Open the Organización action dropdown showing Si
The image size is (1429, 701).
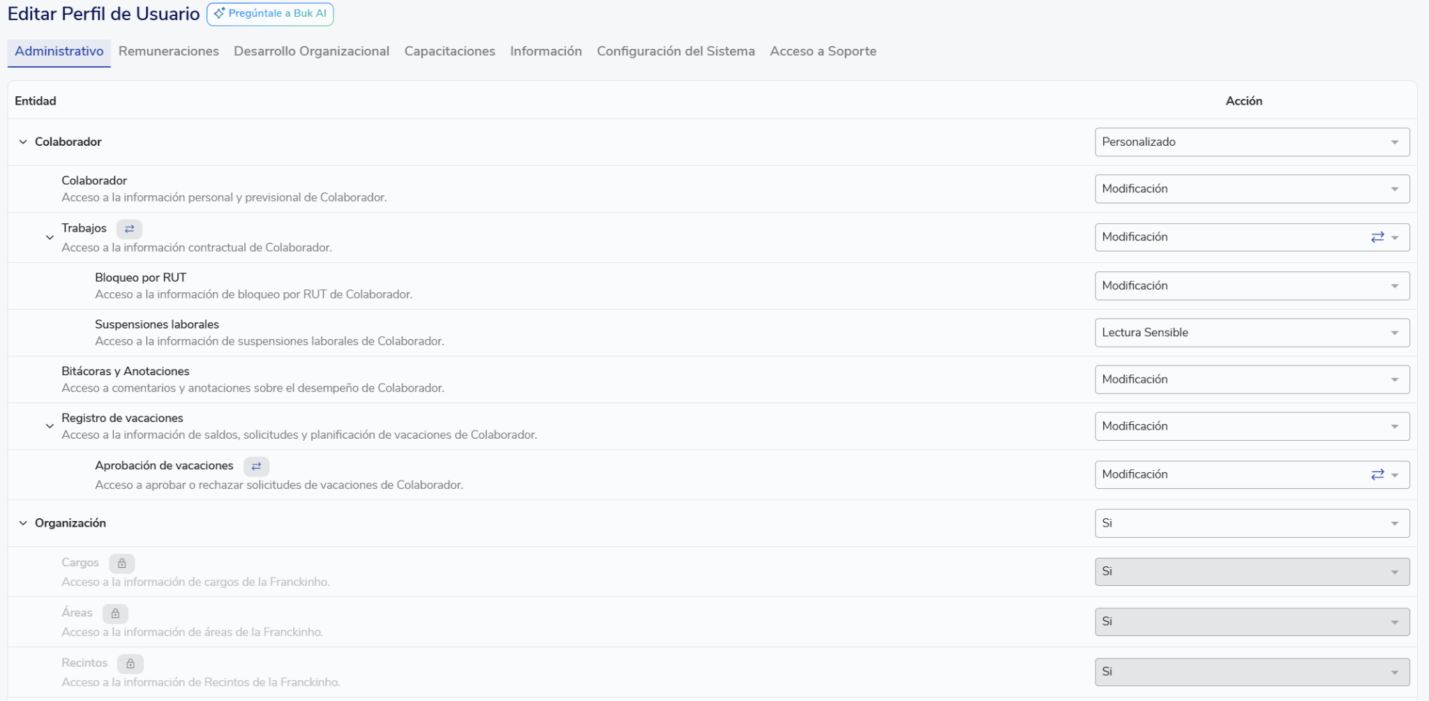(1251, 523)
